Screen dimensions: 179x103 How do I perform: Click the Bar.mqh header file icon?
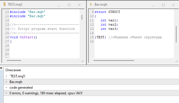(91, 5)
